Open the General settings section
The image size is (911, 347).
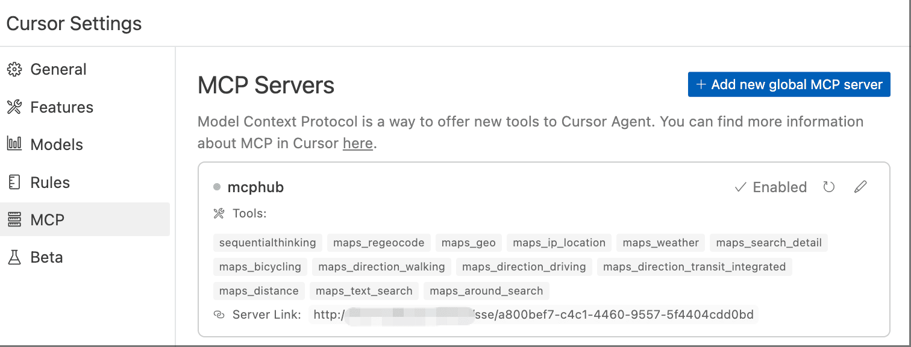(x=58, y=69)
